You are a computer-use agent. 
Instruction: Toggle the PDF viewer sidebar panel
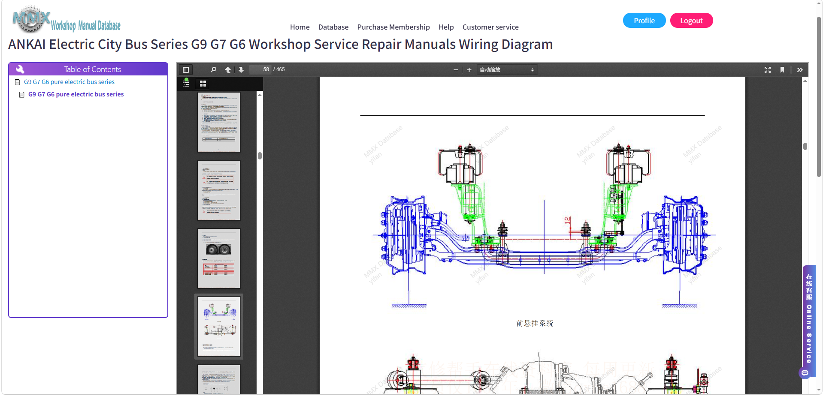coord(186,69)
